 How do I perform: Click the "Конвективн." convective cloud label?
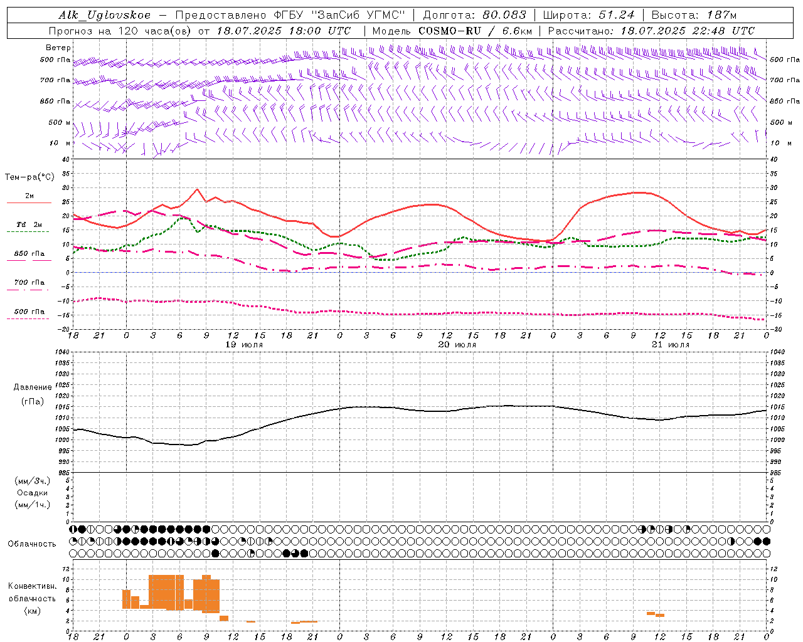point(33,586)
